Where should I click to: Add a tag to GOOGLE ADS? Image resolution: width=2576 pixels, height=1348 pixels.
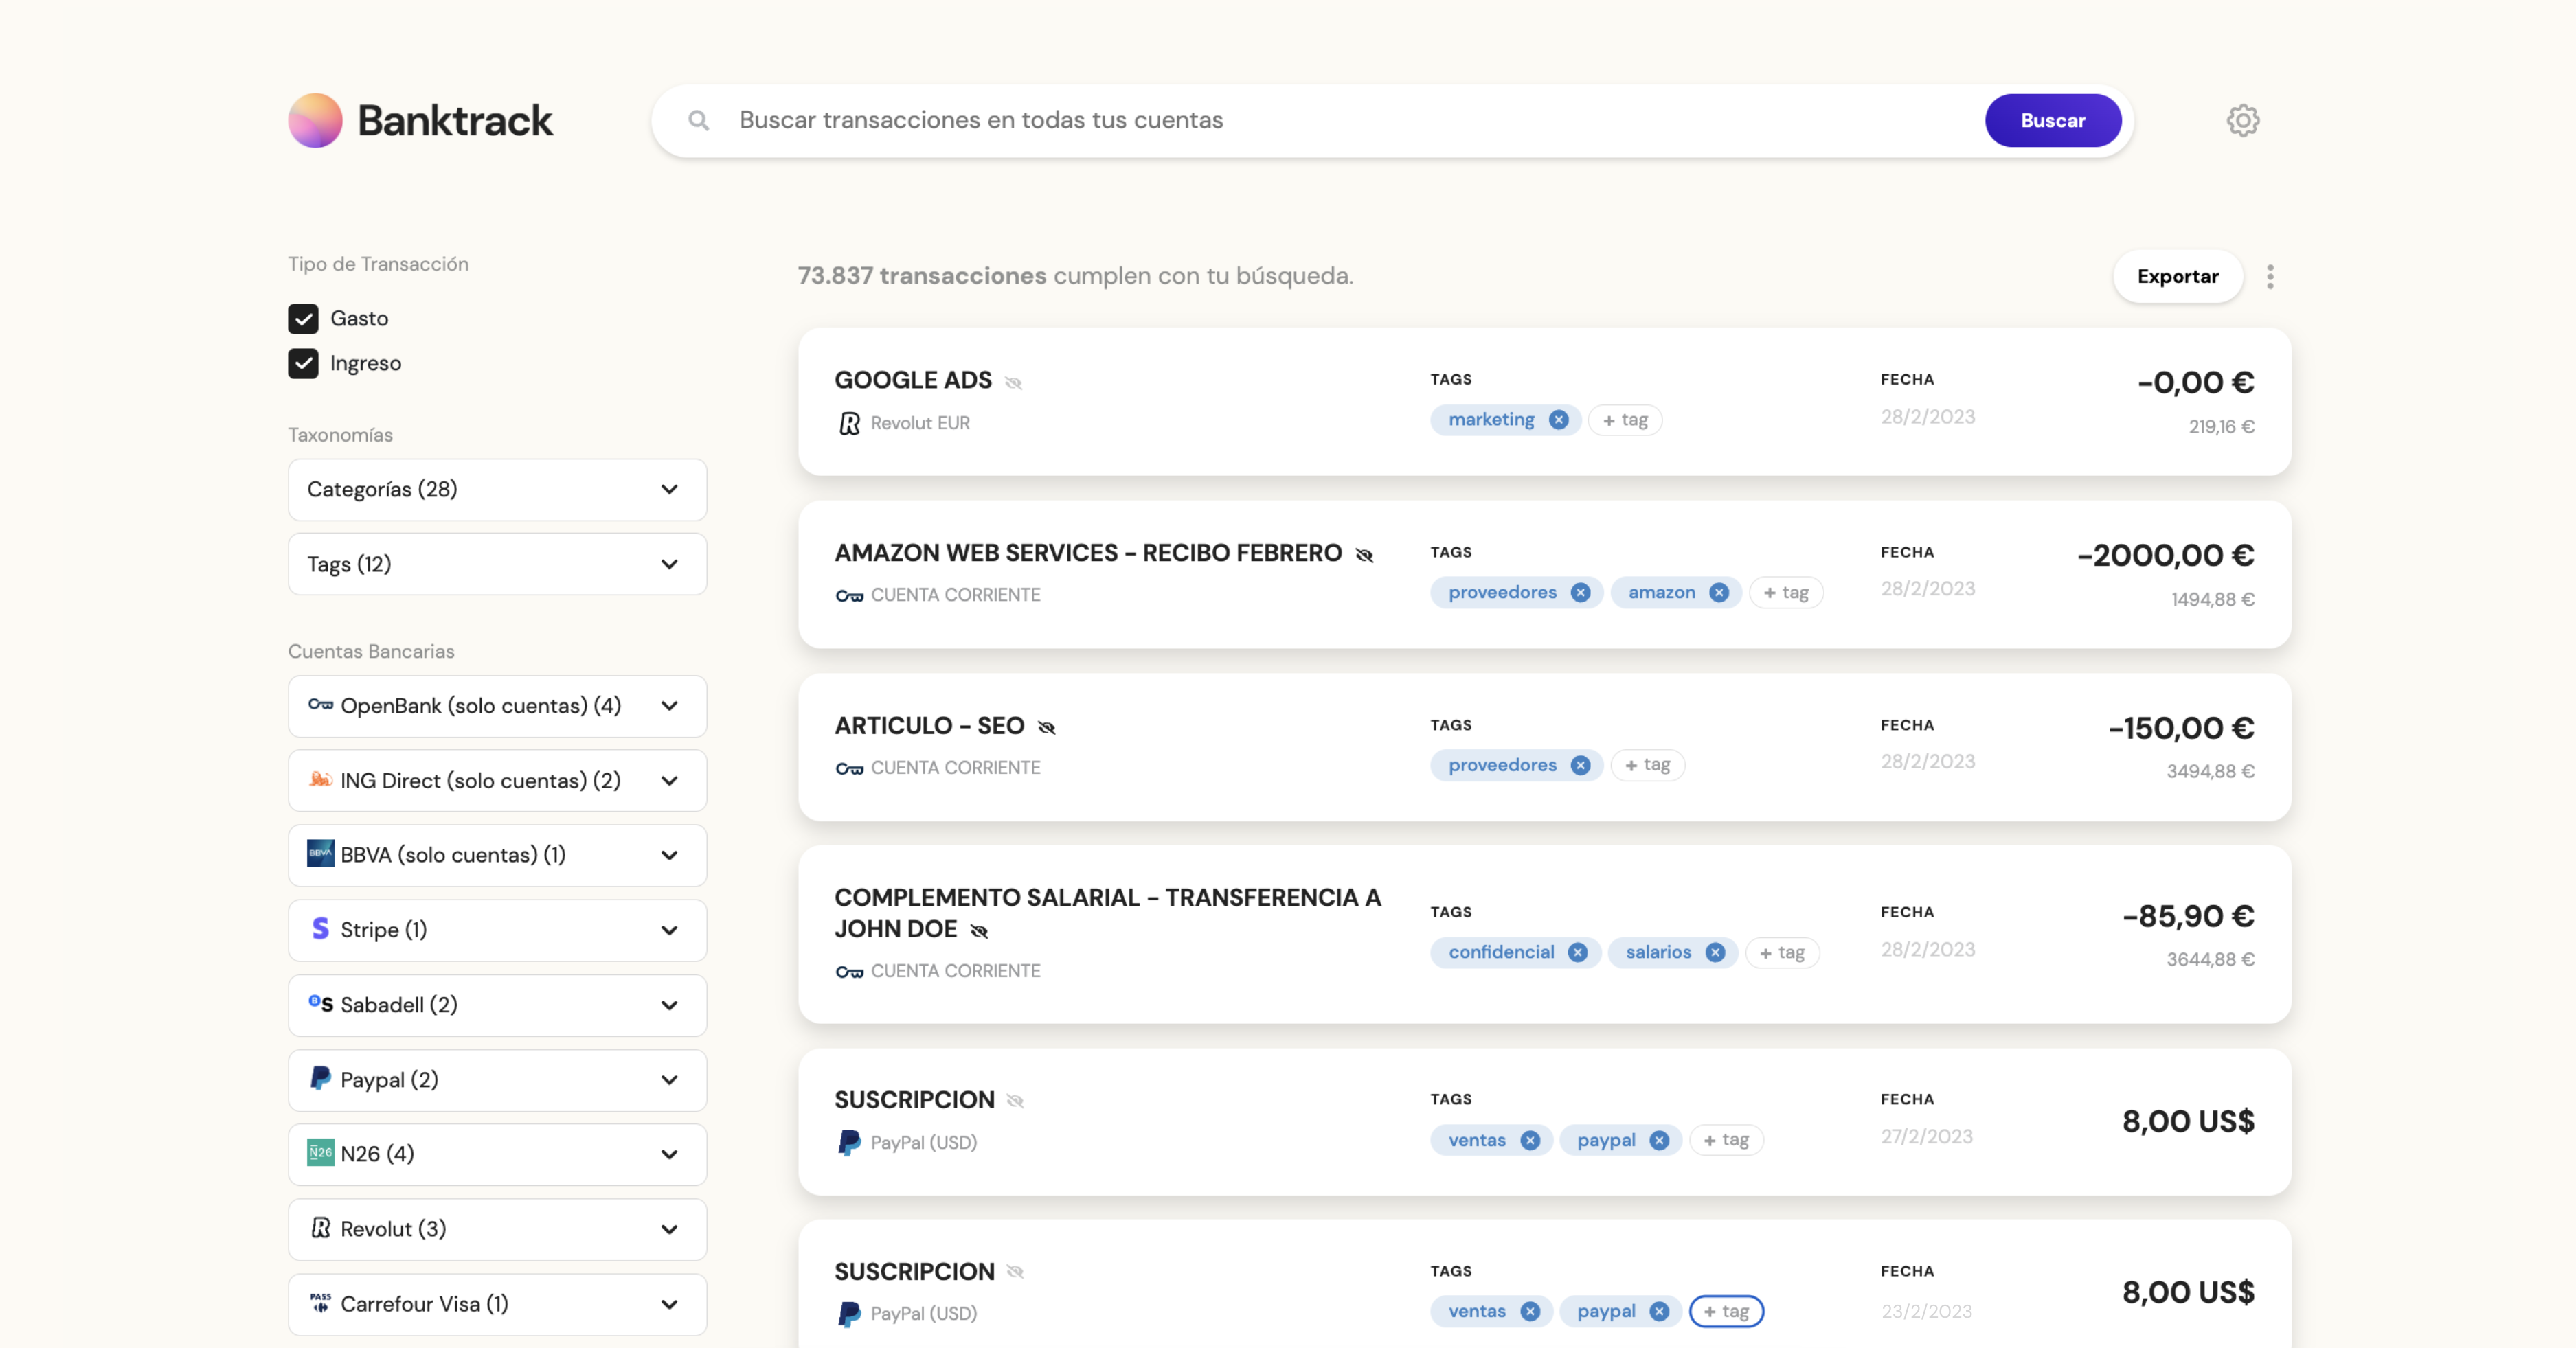1625,420
